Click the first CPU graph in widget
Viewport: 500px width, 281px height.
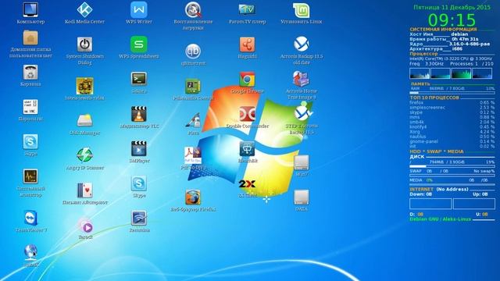(x=420, y=73)
